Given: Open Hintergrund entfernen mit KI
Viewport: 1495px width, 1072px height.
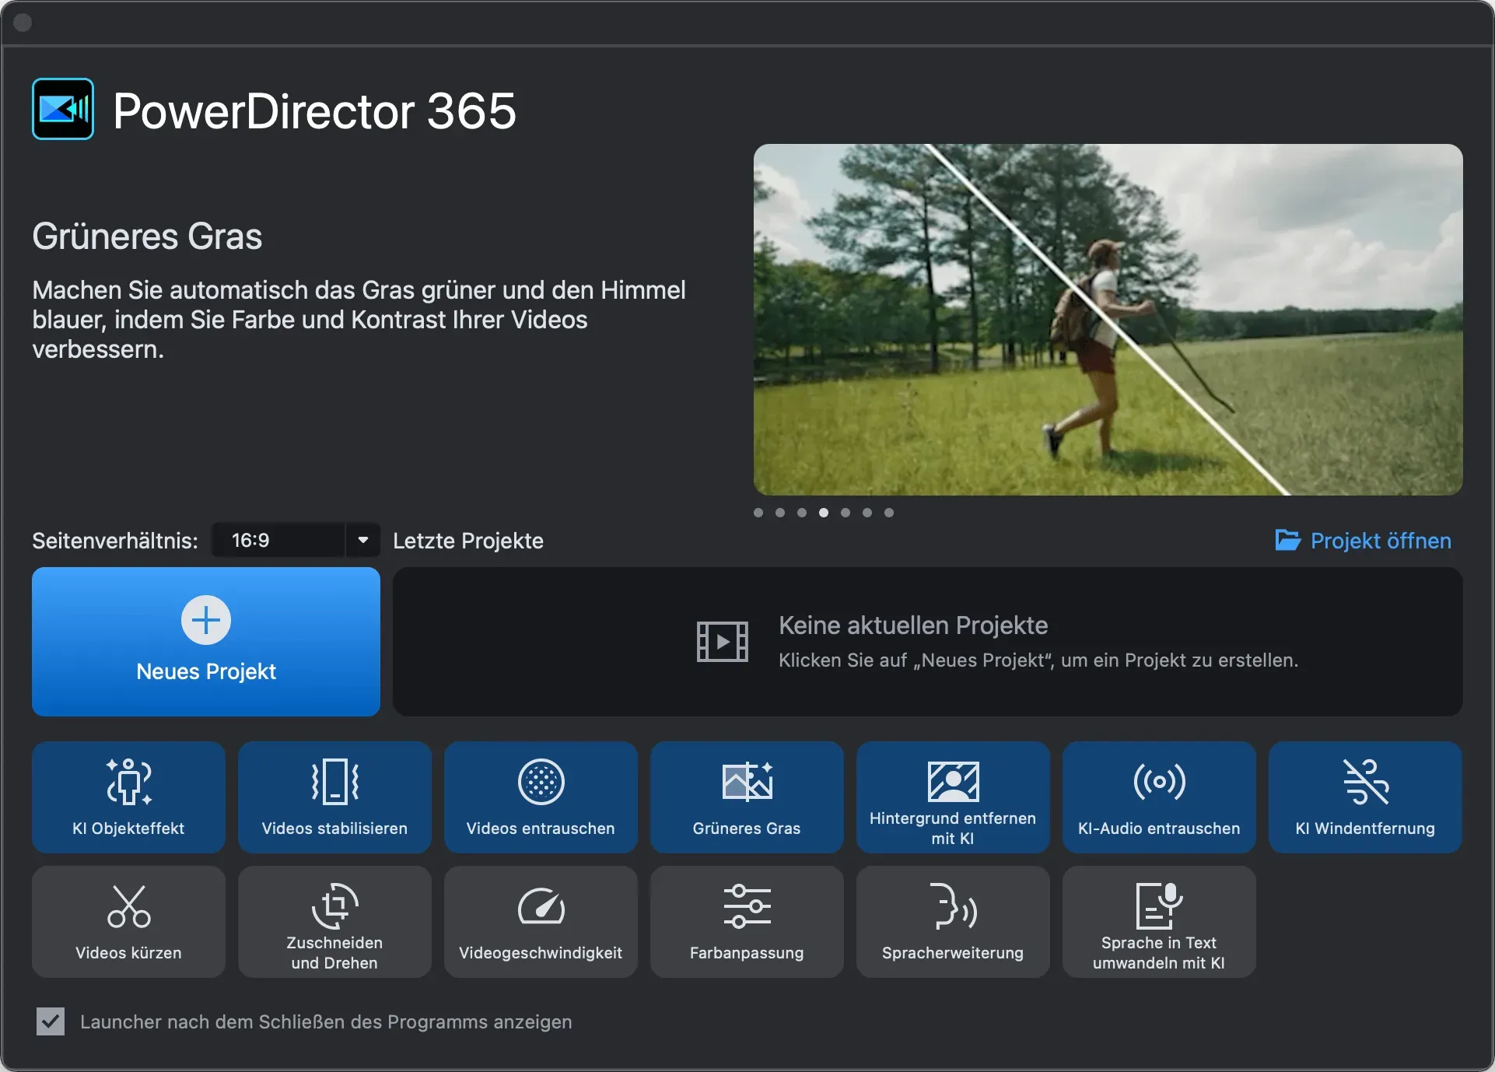Looking at the screenshot, I should coord(953,797).
